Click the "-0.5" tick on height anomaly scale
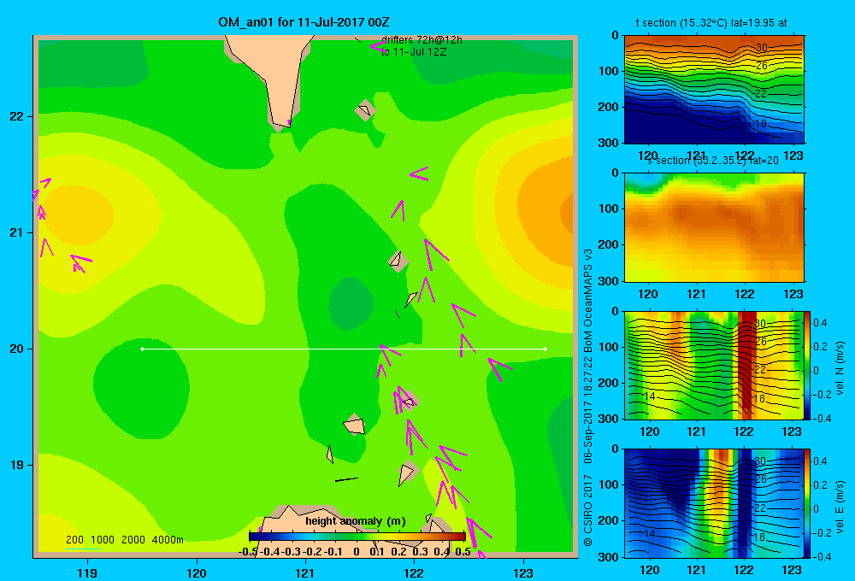855x581 pixels. (x=248, y=552)
